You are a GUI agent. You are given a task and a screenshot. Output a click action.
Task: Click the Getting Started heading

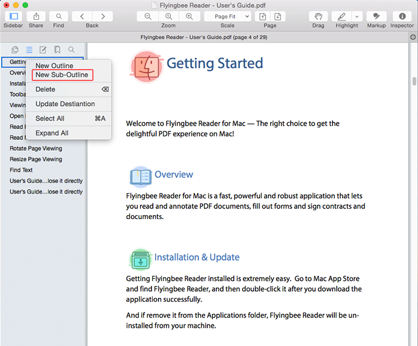[215, 63]
